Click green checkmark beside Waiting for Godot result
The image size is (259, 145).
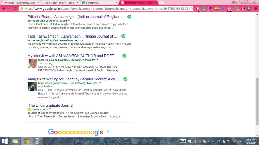tap(125, 79)
